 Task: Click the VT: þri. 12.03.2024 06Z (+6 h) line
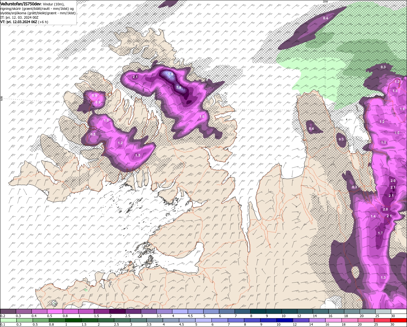pos(24,22)
